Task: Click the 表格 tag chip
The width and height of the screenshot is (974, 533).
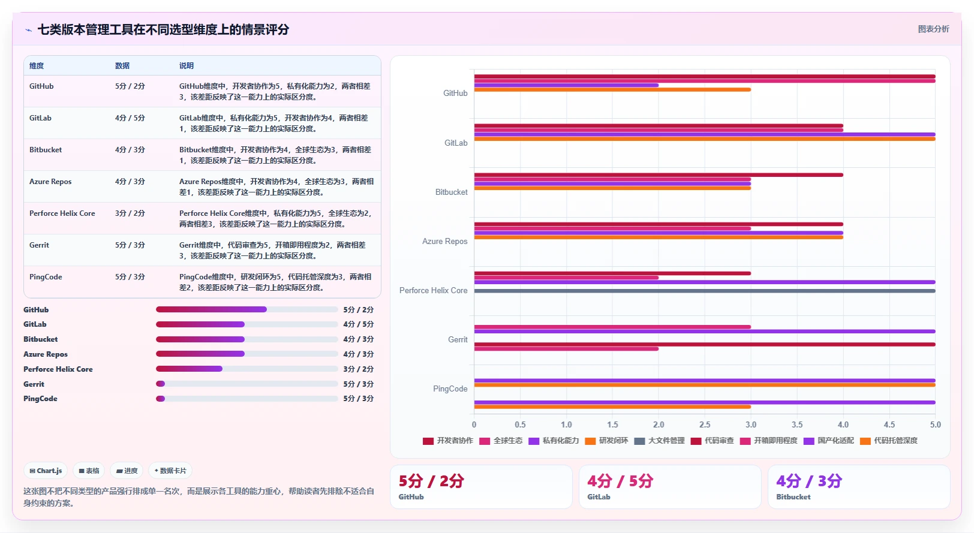Action: pyautogui.click(x=89, y=471)
